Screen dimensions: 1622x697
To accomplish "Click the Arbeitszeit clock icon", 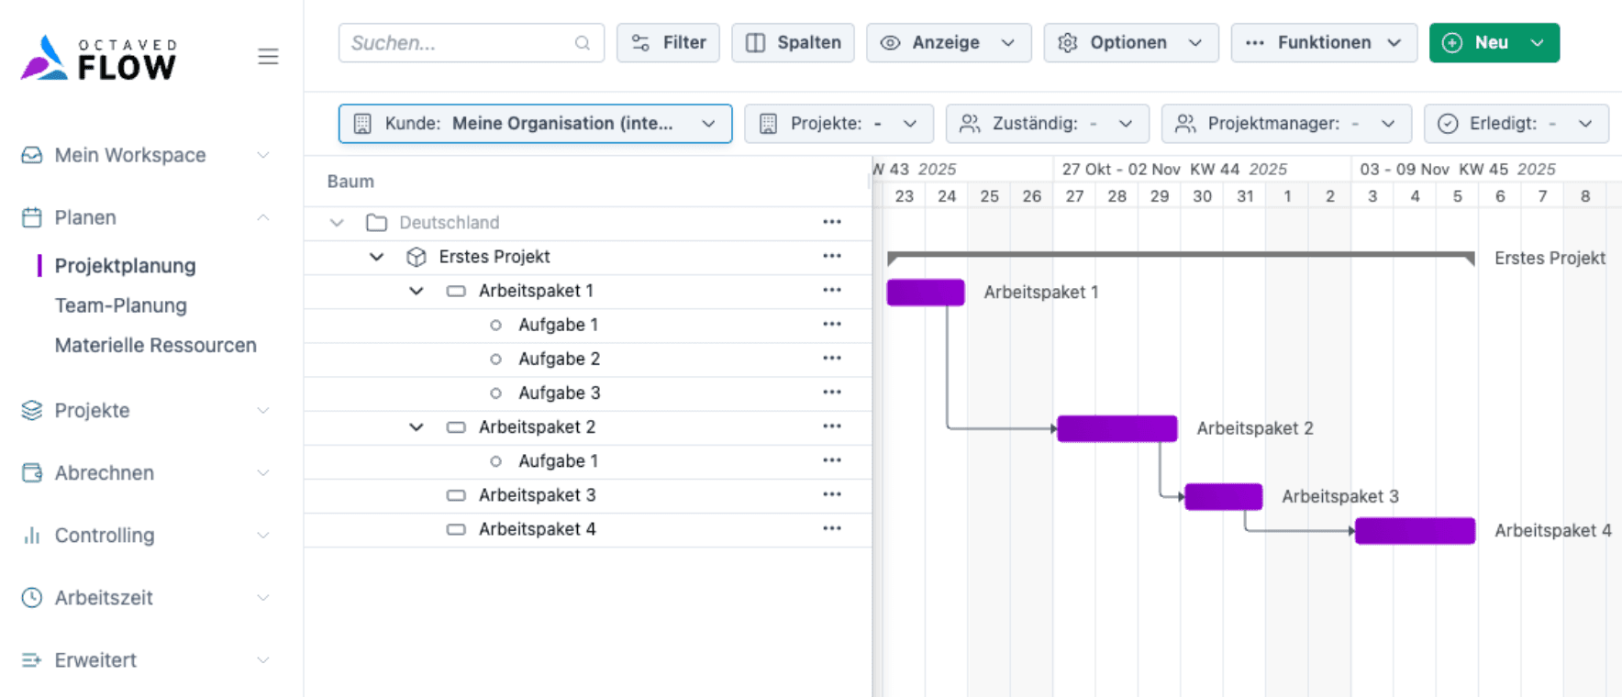I will (x=32, y=597).
